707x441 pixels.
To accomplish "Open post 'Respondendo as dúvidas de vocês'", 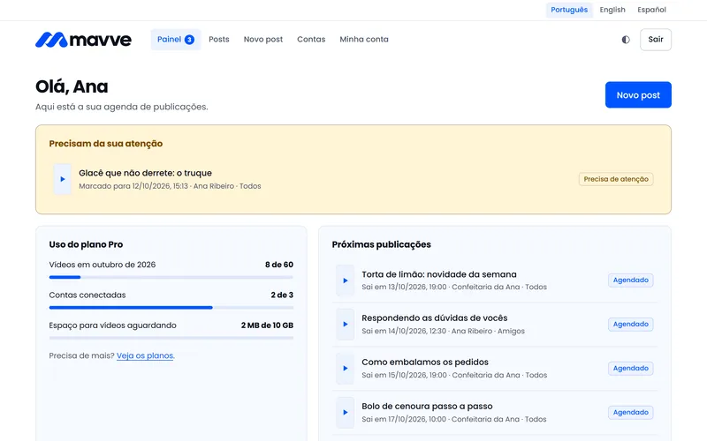I will click(x=435, y=318).
